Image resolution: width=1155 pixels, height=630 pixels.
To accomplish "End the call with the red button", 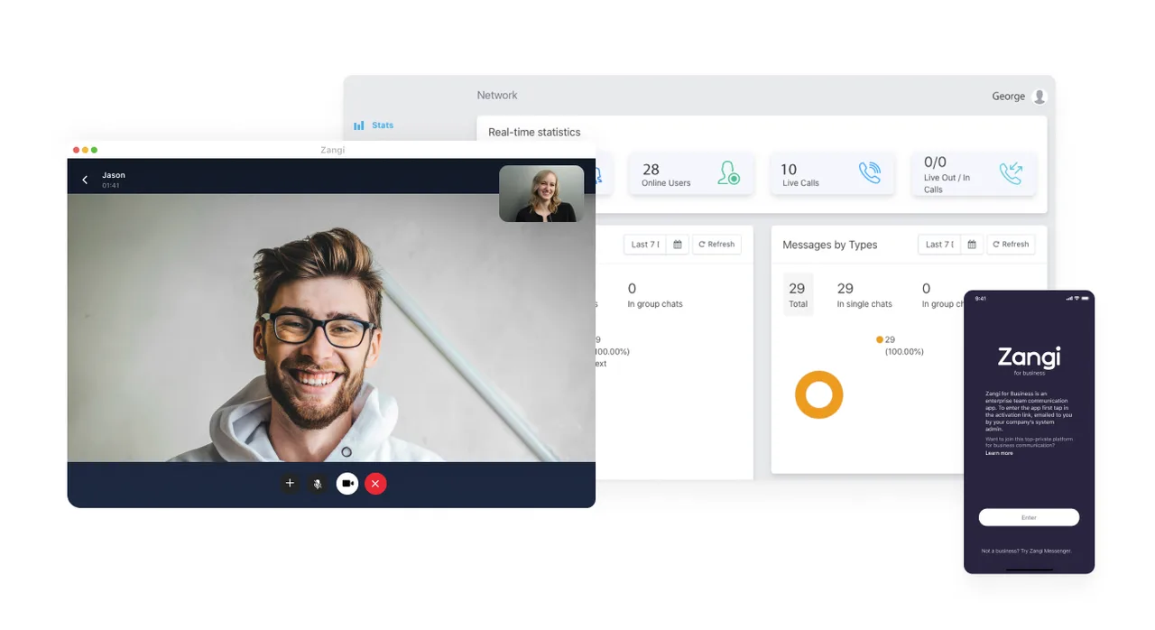I will (x=376, y=484).
